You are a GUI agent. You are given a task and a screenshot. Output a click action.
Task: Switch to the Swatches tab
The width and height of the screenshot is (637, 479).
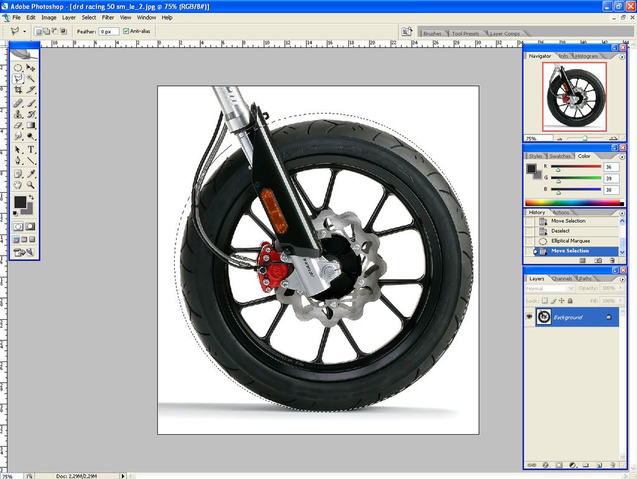[560, 156]
